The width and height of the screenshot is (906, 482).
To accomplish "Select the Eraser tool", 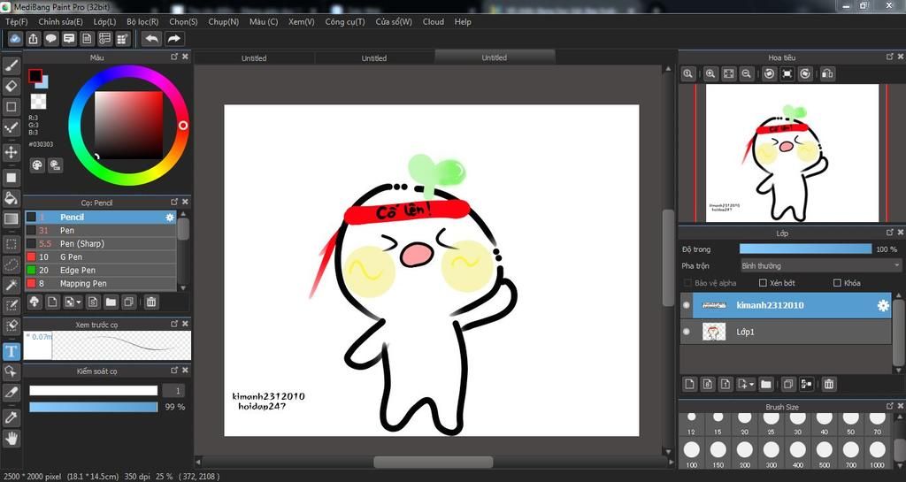I will tap(11, 86).
